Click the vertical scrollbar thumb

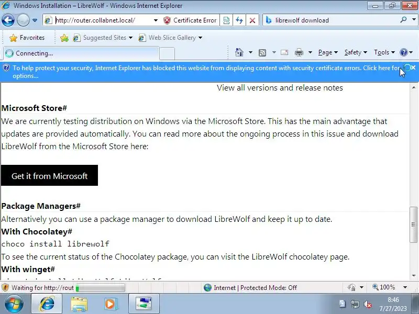click(x=413, y=225)
